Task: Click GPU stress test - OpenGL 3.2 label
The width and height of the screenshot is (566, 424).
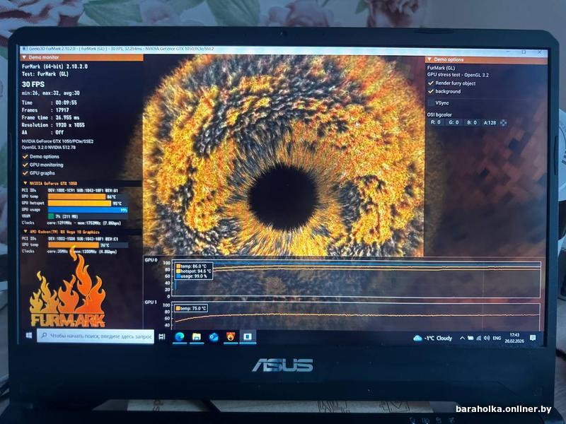Action: tap(458, 75)
